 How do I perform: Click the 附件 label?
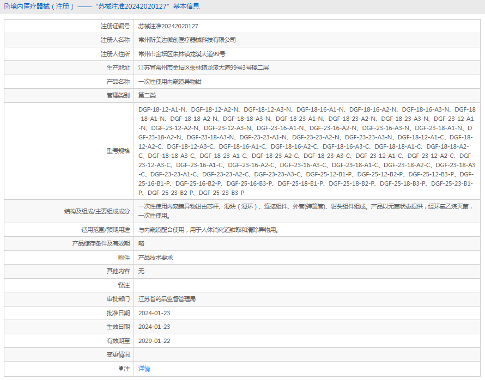[x=124, y=258]
